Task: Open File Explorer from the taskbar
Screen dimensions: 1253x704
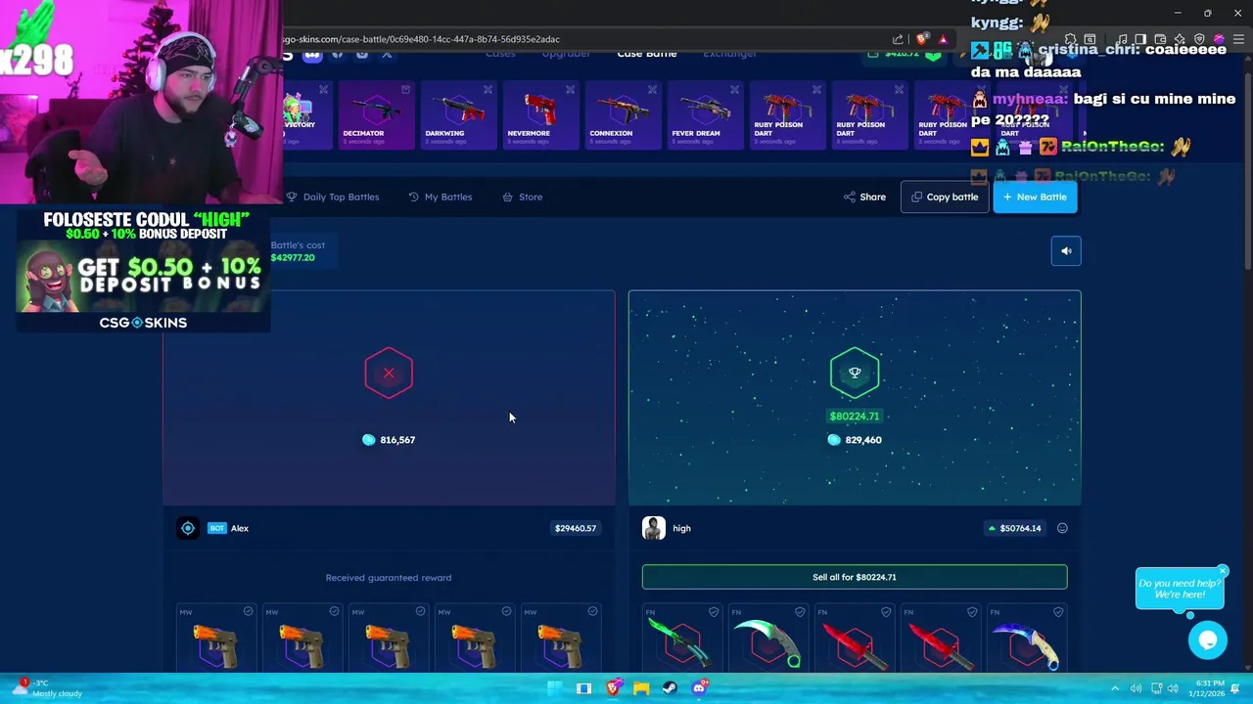Action: 641,688
